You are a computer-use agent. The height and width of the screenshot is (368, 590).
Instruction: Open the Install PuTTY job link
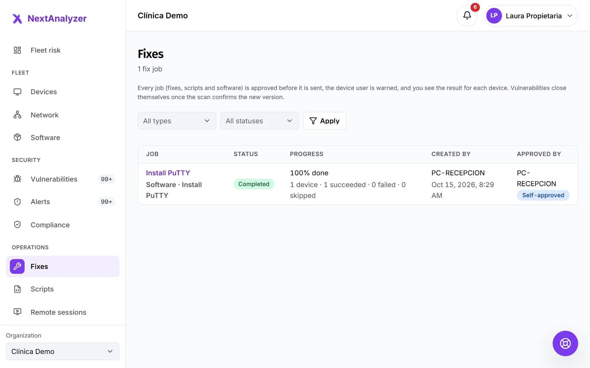pyautogui.click(x=168, y=173)
